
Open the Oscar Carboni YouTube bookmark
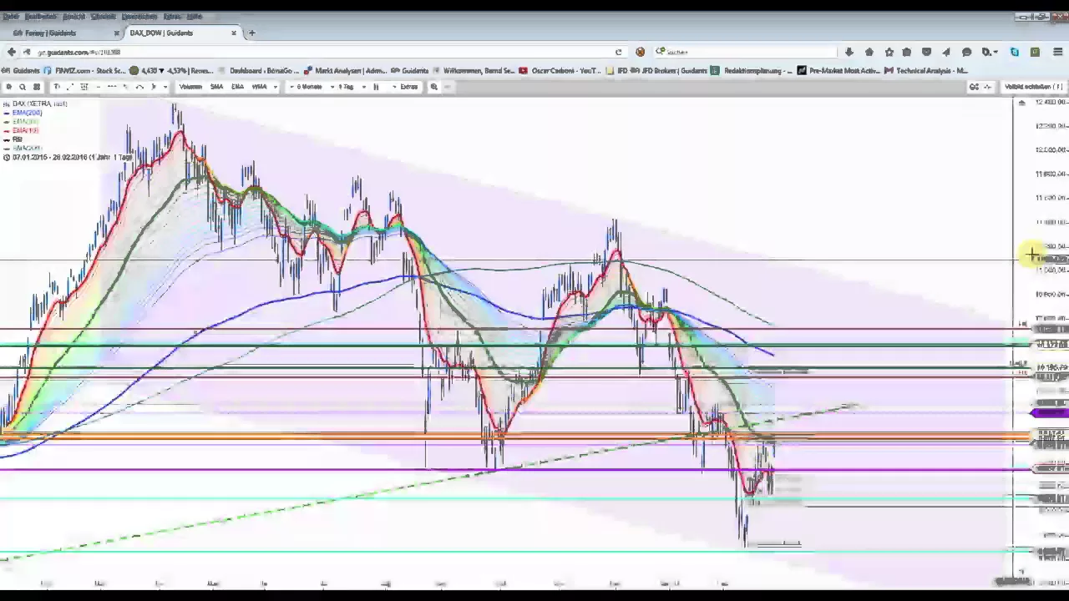point(560,71)
